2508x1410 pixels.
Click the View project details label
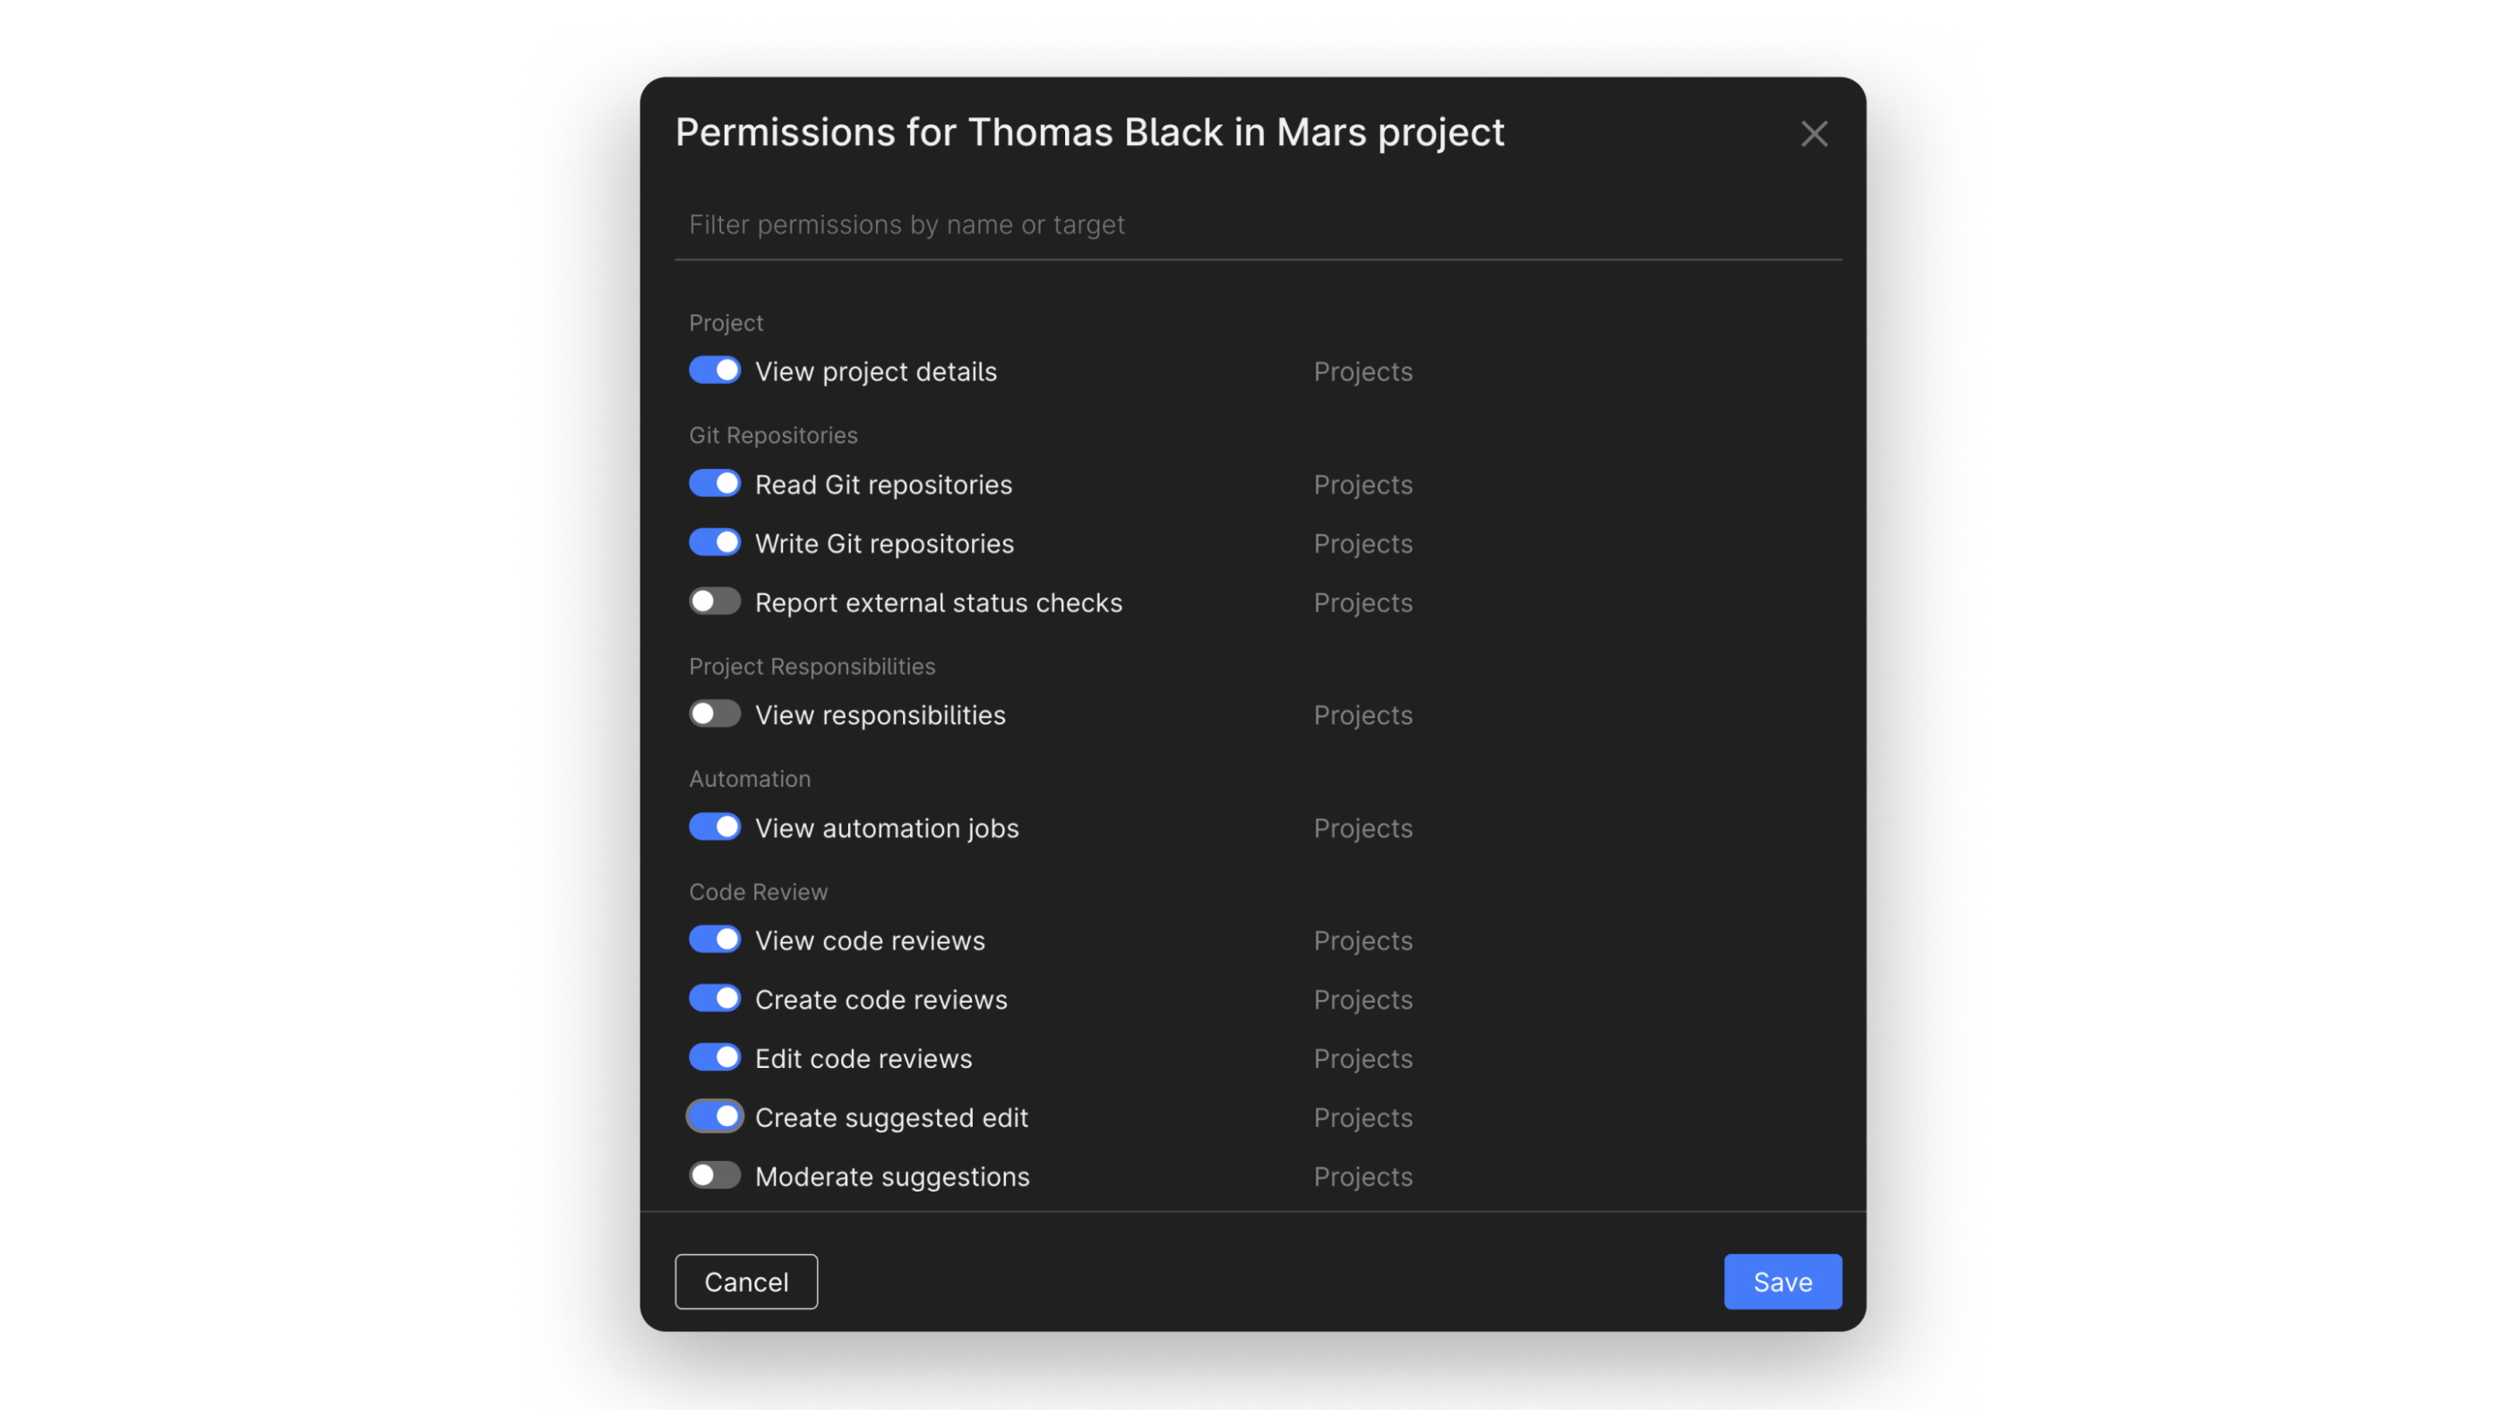[x=876, y=372]
